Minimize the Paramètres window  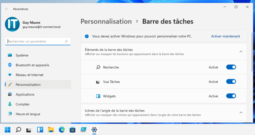(225, 7)
